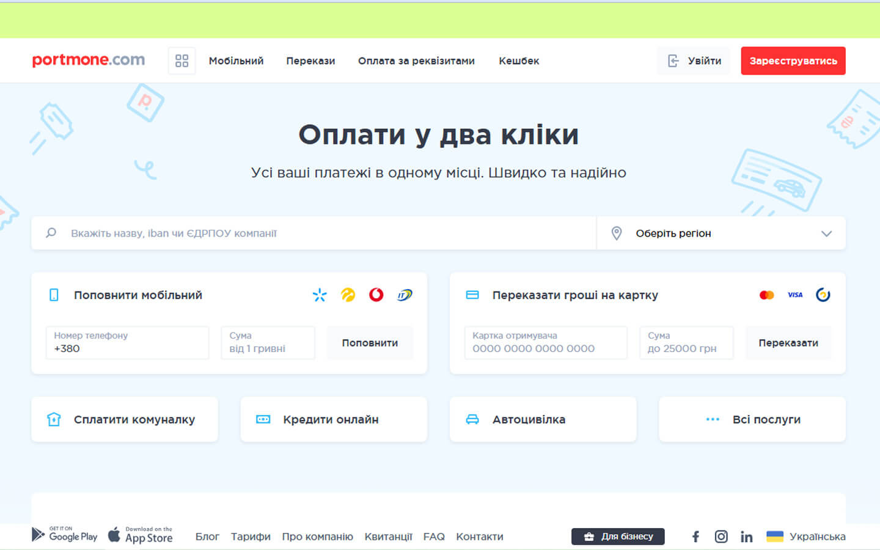Screen dimensions: 880x550
Task: Click the VISA logo icon
Action: 795,295
